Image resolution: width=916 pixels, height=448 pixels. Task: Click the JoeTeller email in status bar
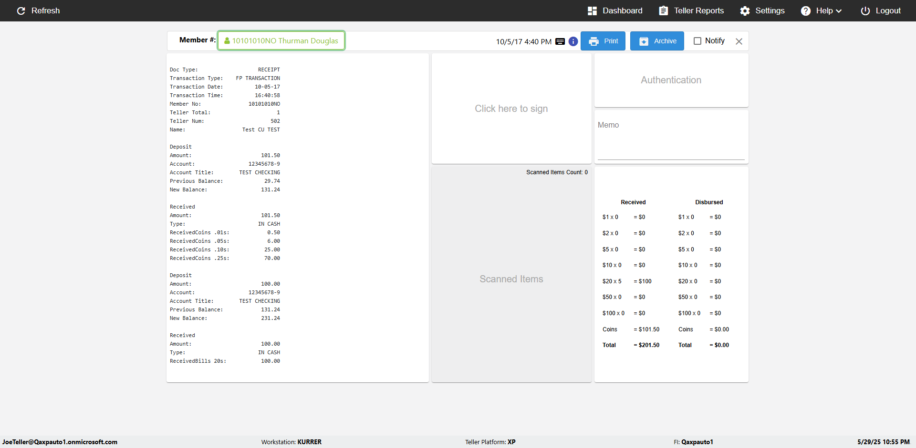(x=60, y=442)
